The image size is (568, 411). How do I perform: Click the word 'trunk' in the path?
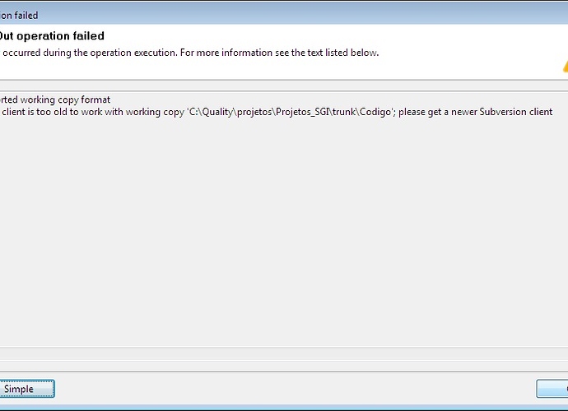tap(344, 112)
